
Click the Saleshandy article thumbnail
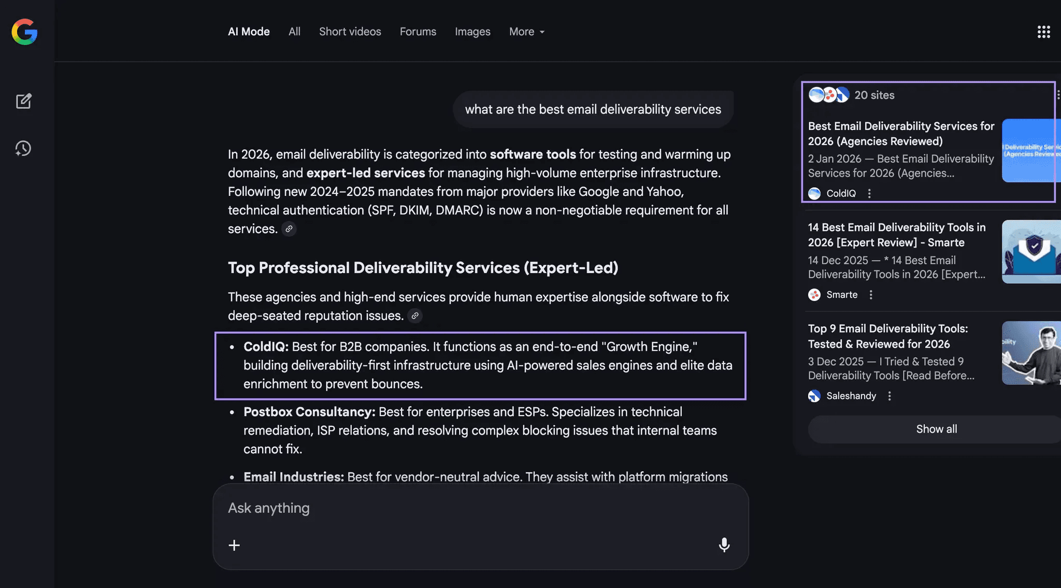(1030, 353)
